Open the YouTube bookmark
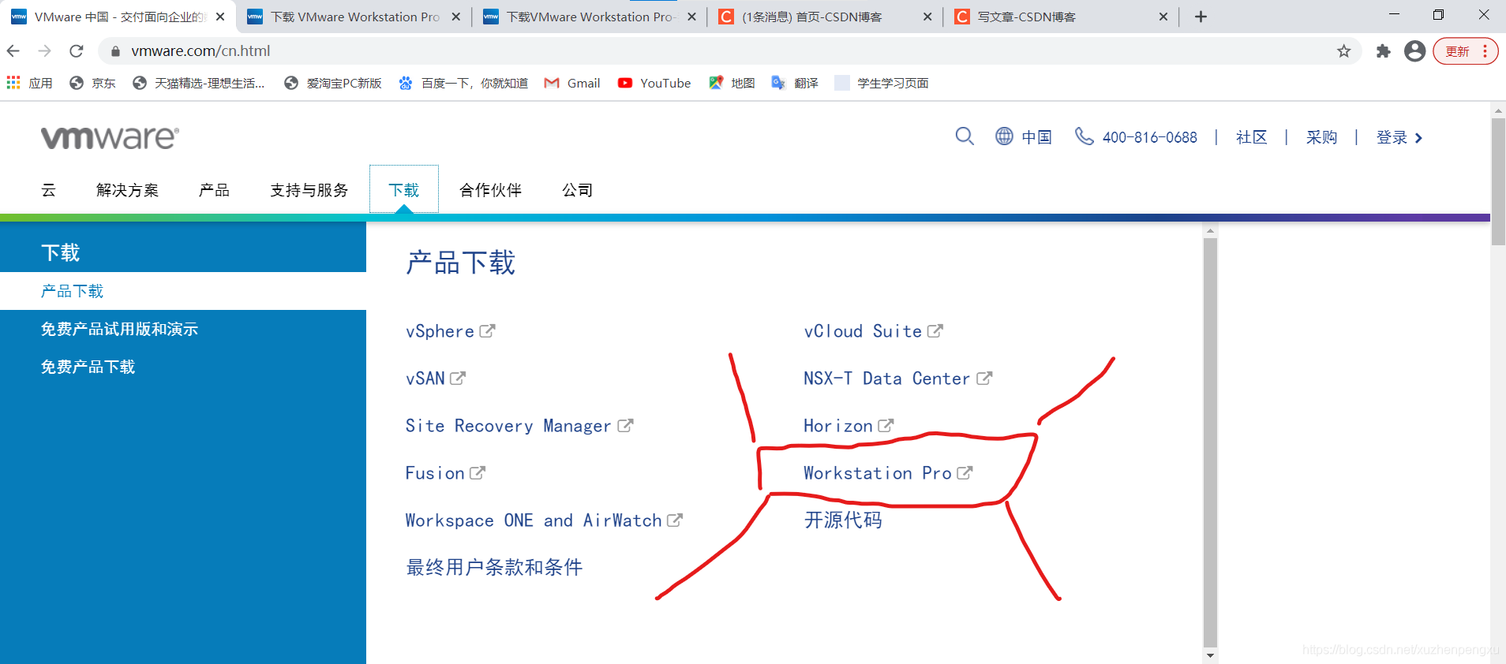This screenshot has width=1506, height=664. click(x=654, y=83)
